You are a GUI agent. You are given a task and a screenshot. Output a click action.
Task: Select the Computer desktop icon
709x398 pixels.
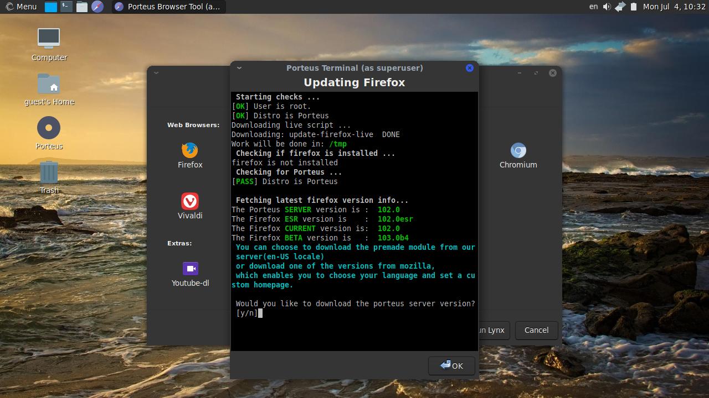pos(49,44)
